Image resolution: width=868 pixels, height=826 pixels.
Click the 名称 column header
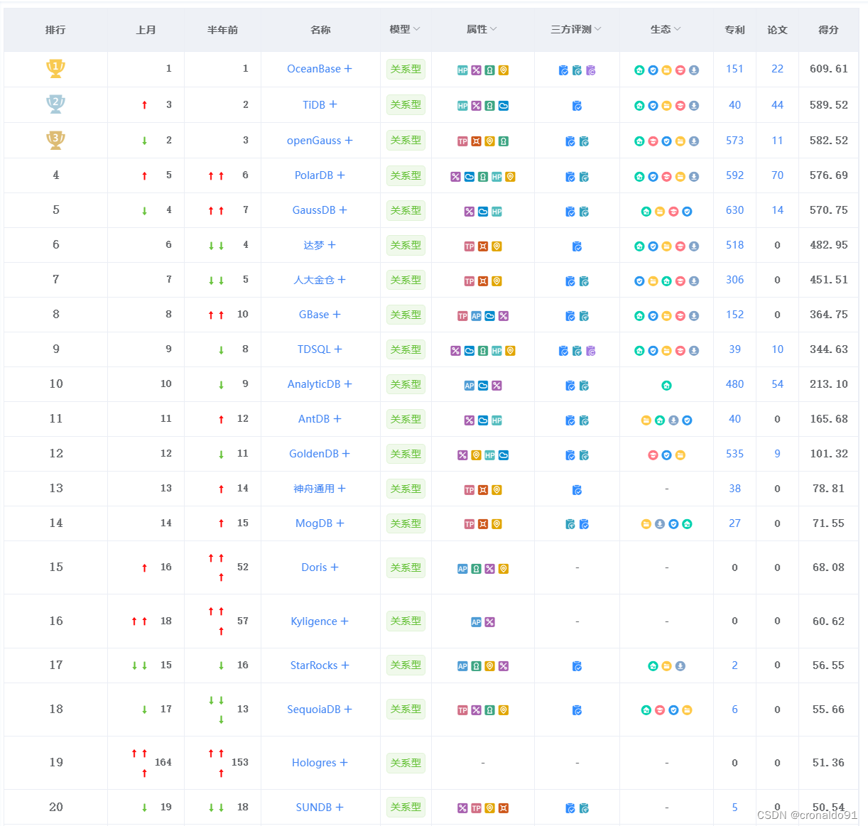(x=320, y=30)
